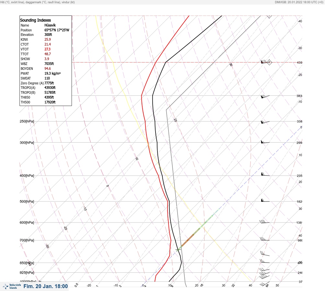Click the PWAT value 19.3 kg/m²
The width and height of the screenshot is (325, 291).
click(x=52, y=73)
